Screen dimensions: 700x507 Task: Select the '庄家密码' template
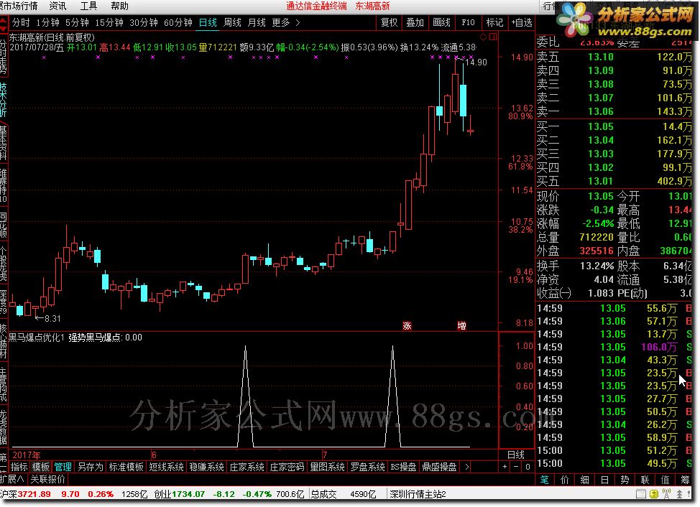[287, 467]
